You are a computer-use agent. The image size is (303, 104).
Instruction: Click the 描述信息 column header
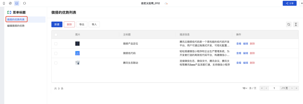click(x=185, y=35)
